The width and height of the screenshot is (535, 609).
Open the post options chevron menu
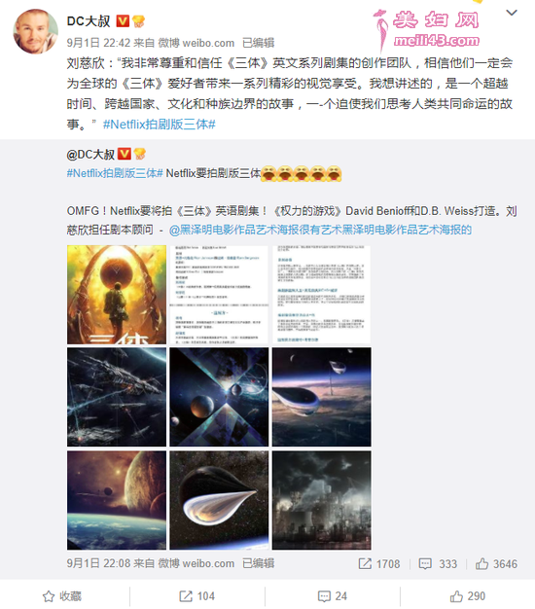pyautogui.click(x=512, y=13)
